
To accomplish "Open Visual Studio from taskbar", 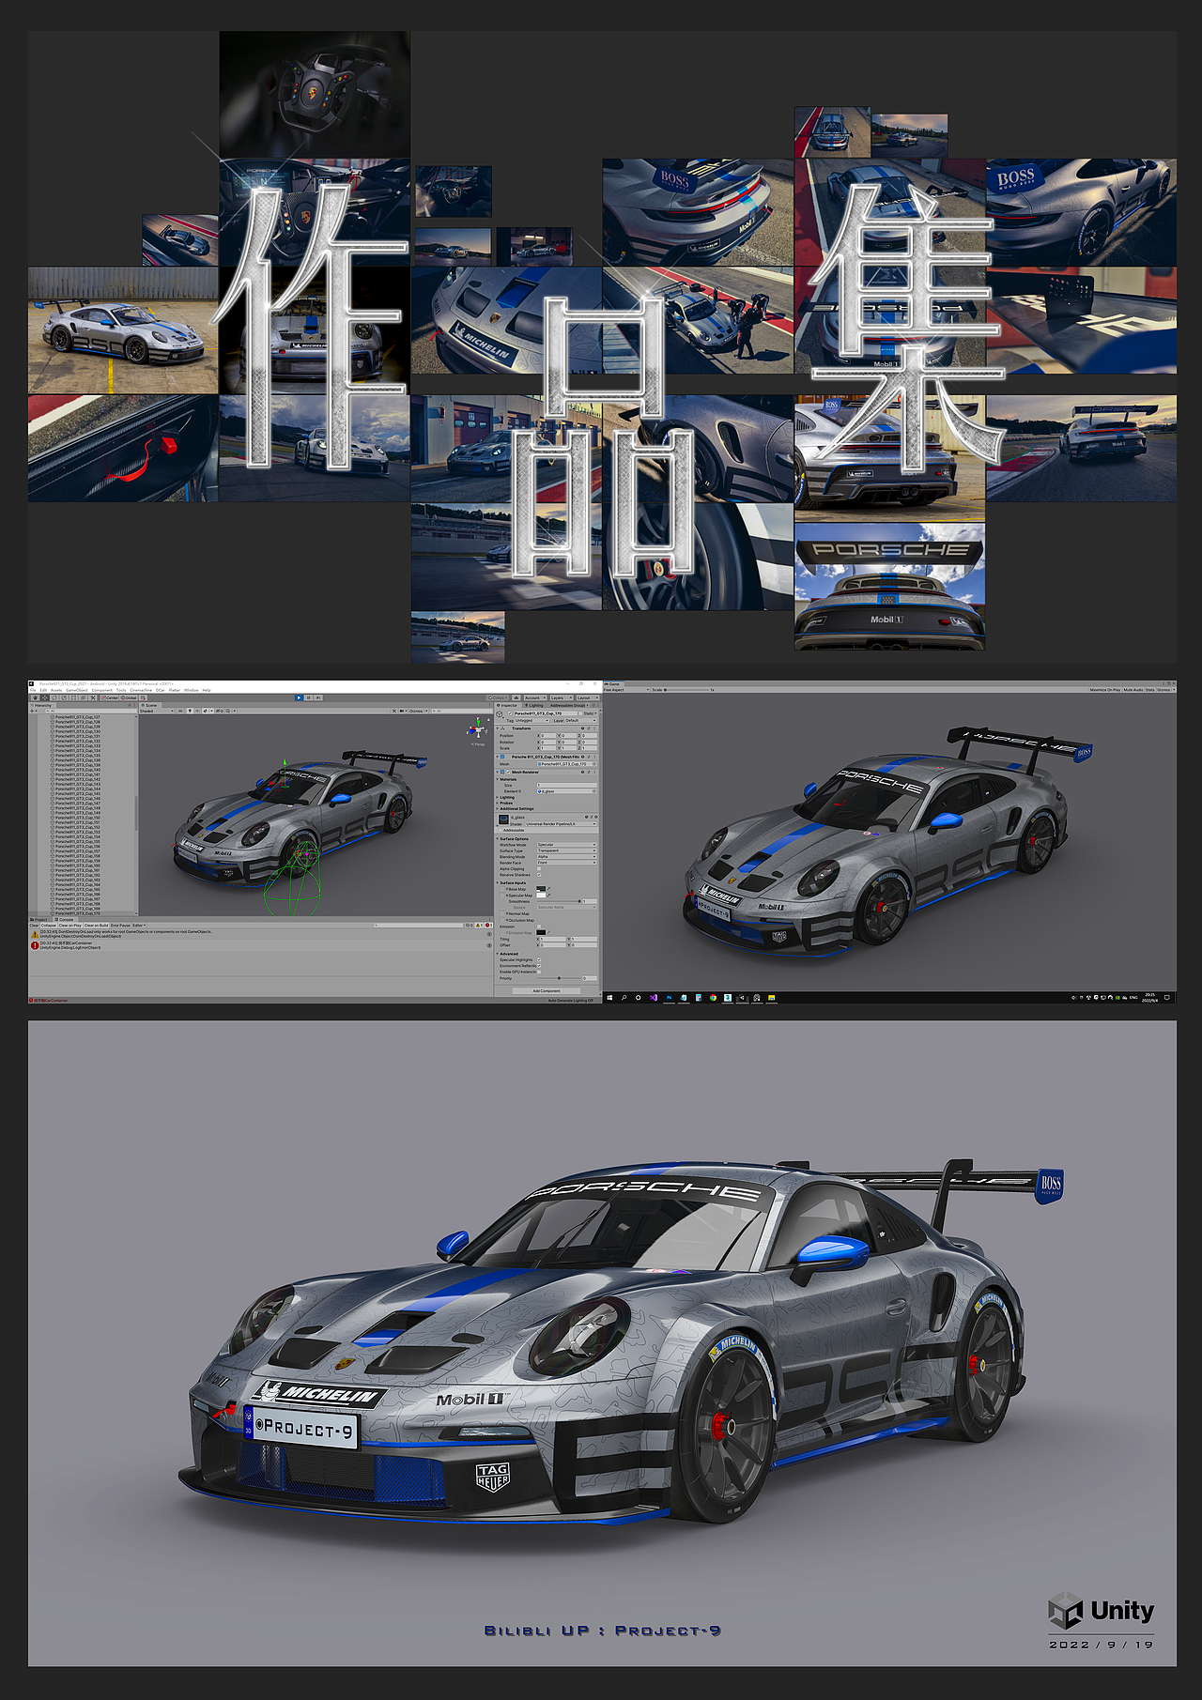I will (654, 998).
